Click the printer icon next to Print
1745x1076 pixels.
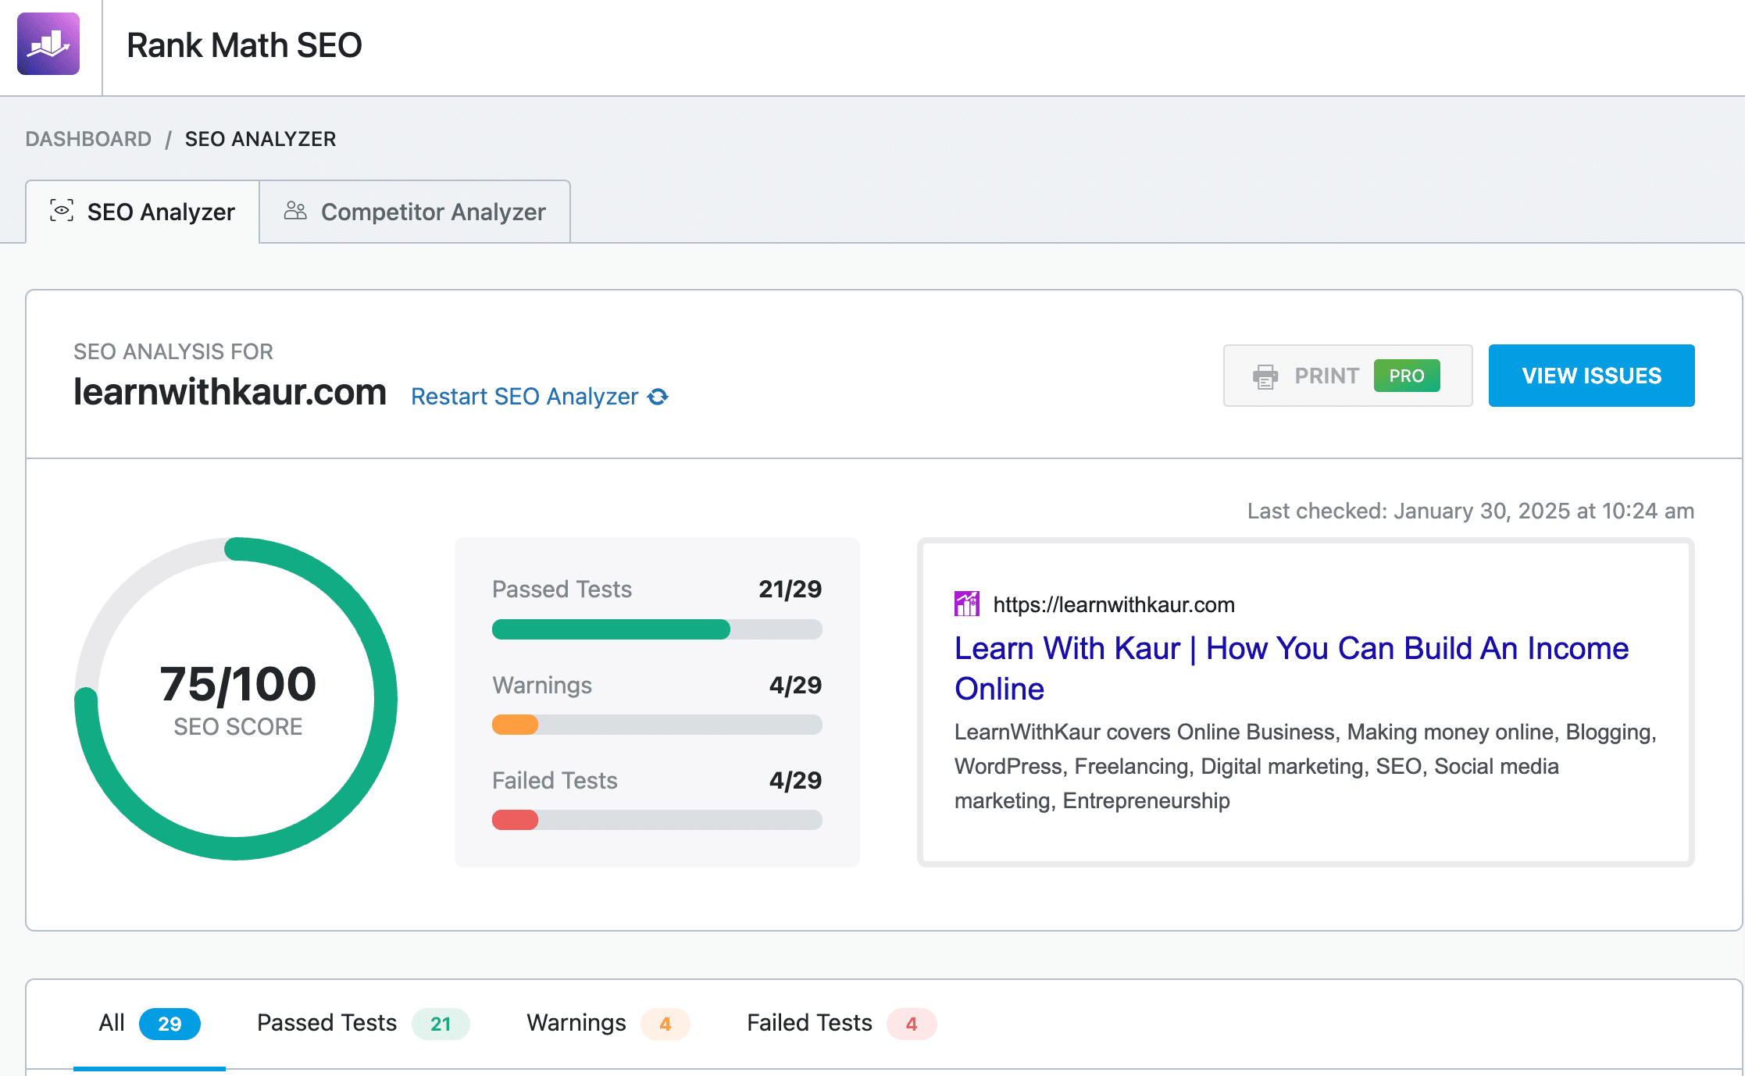[1265, 376]
